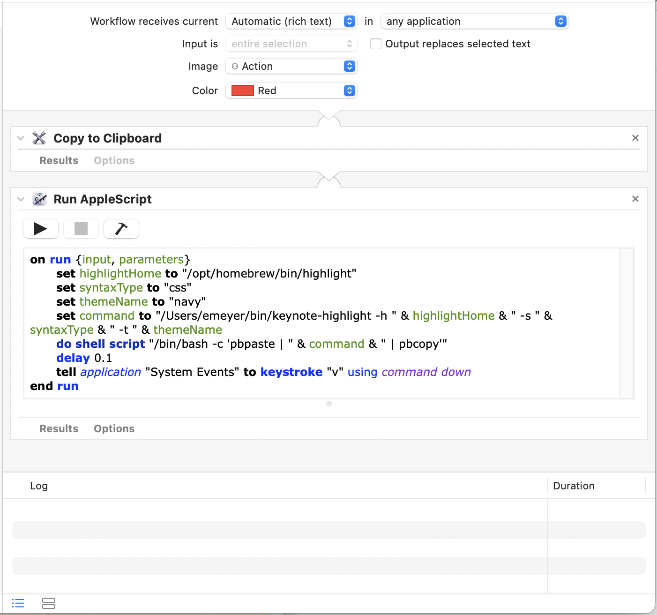Collapse the Run AppleScript action
The width and height of the screenshot is (657, 615).
coord(21,199)
